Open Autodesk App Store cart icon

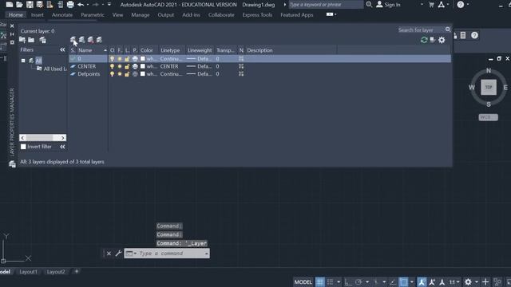point(431,5)
